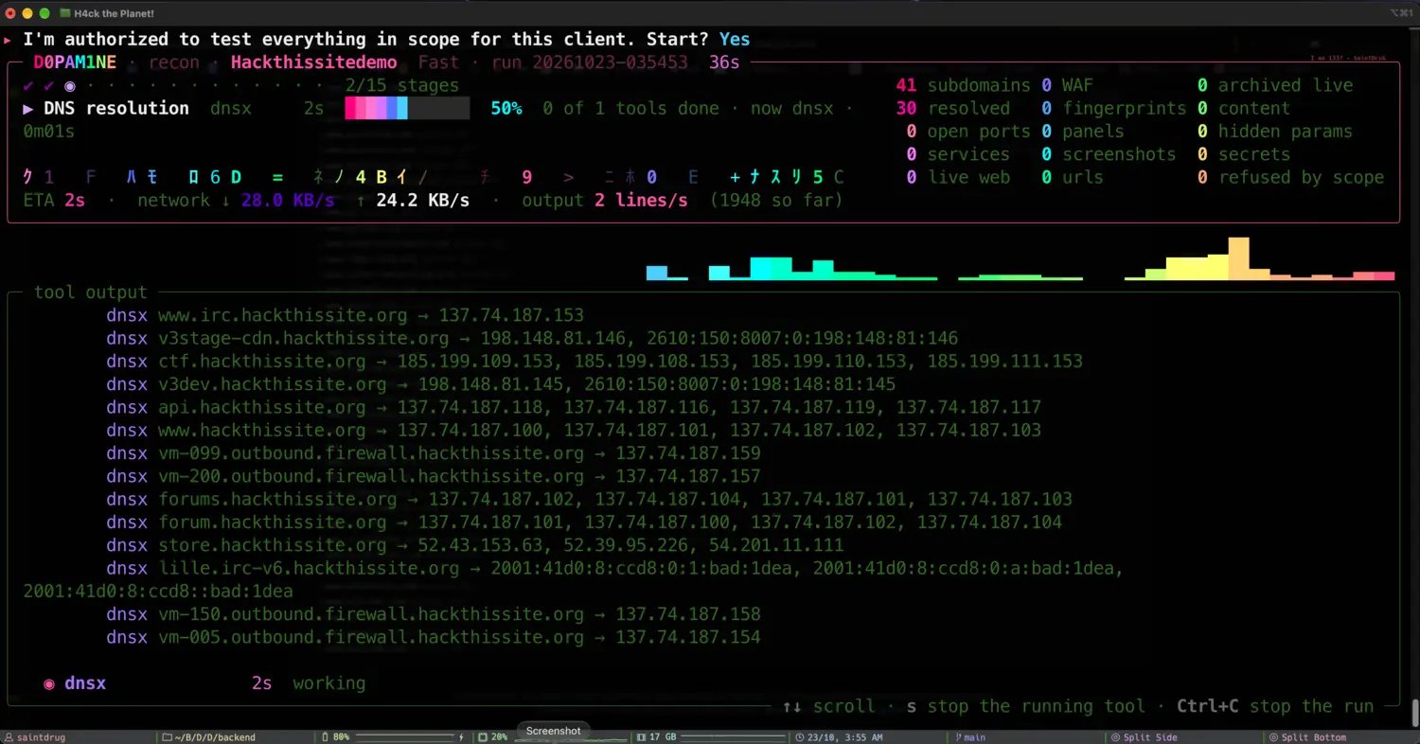Click the CPU icon showing 20%
This screenshot has height=744, width=1420.
483,736
